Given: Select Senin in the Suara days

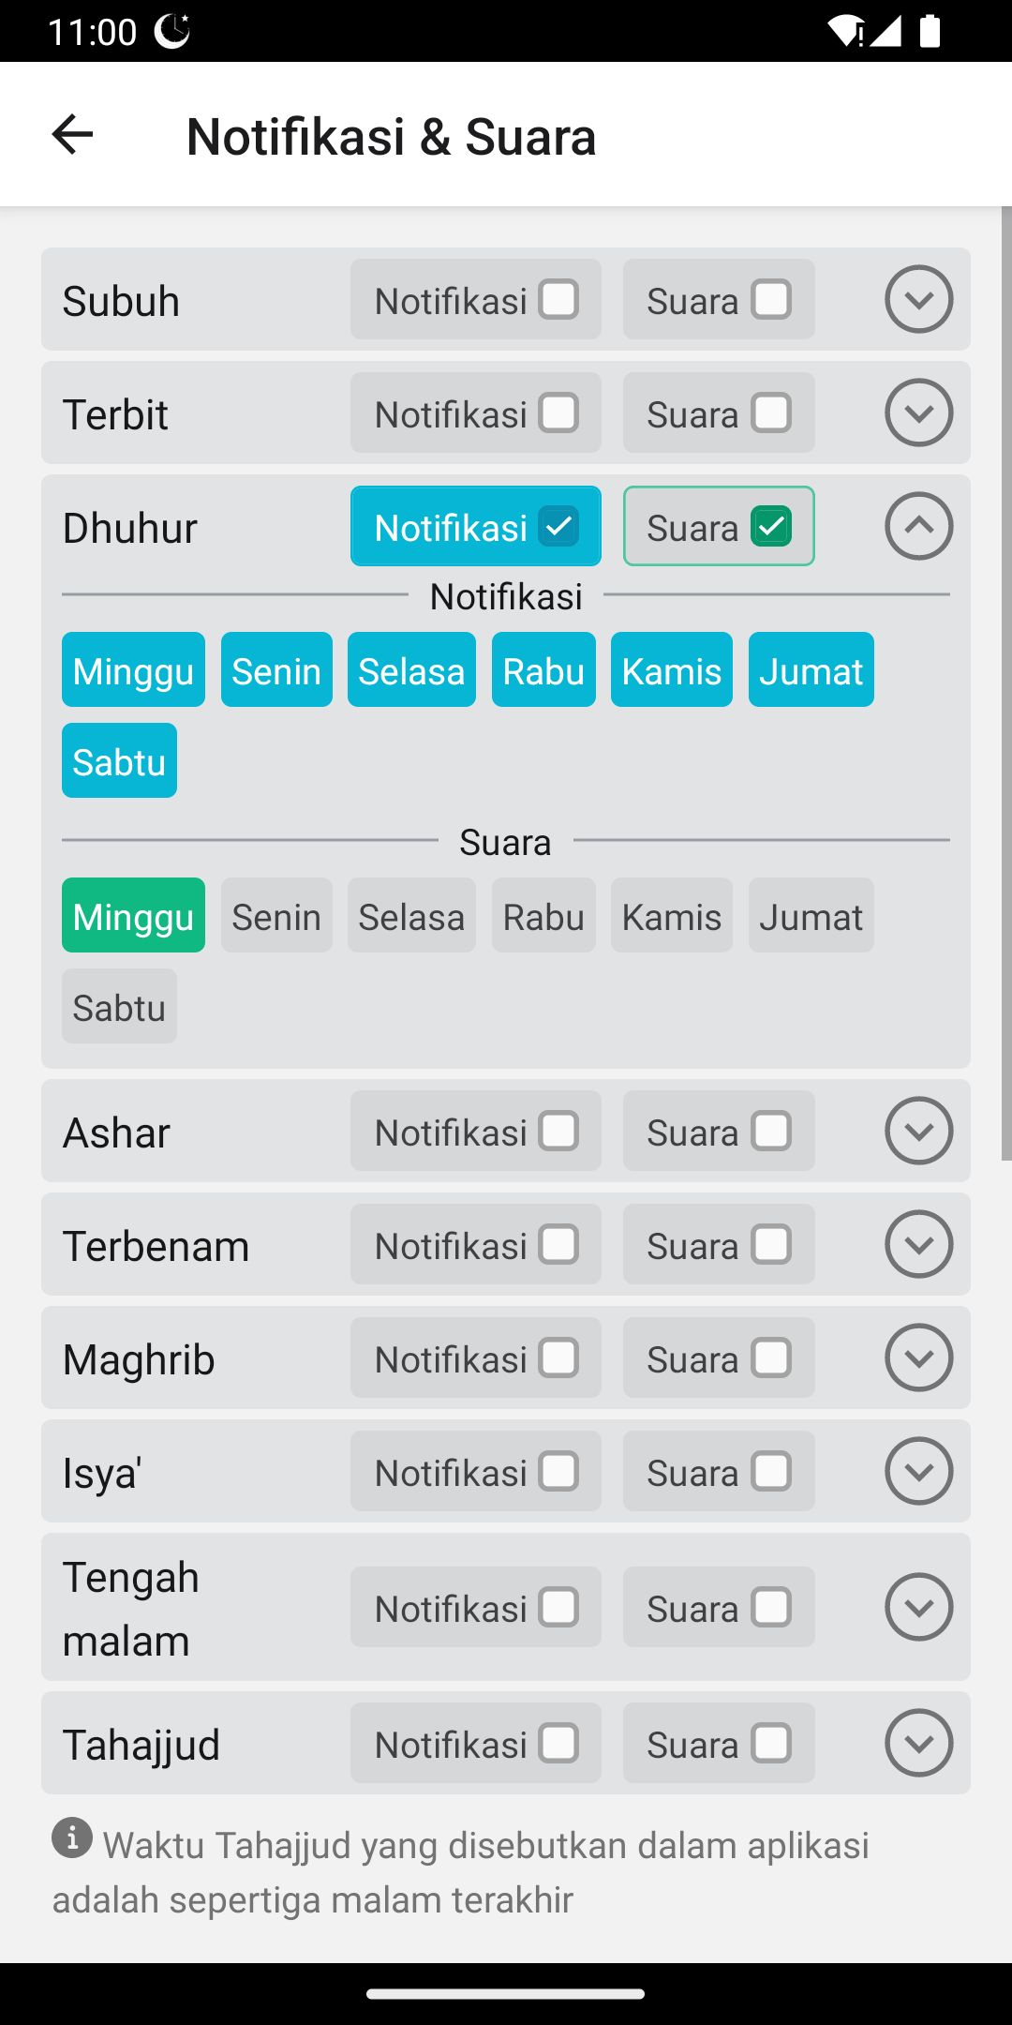Looking at the screenshot, I should [276, 916].
